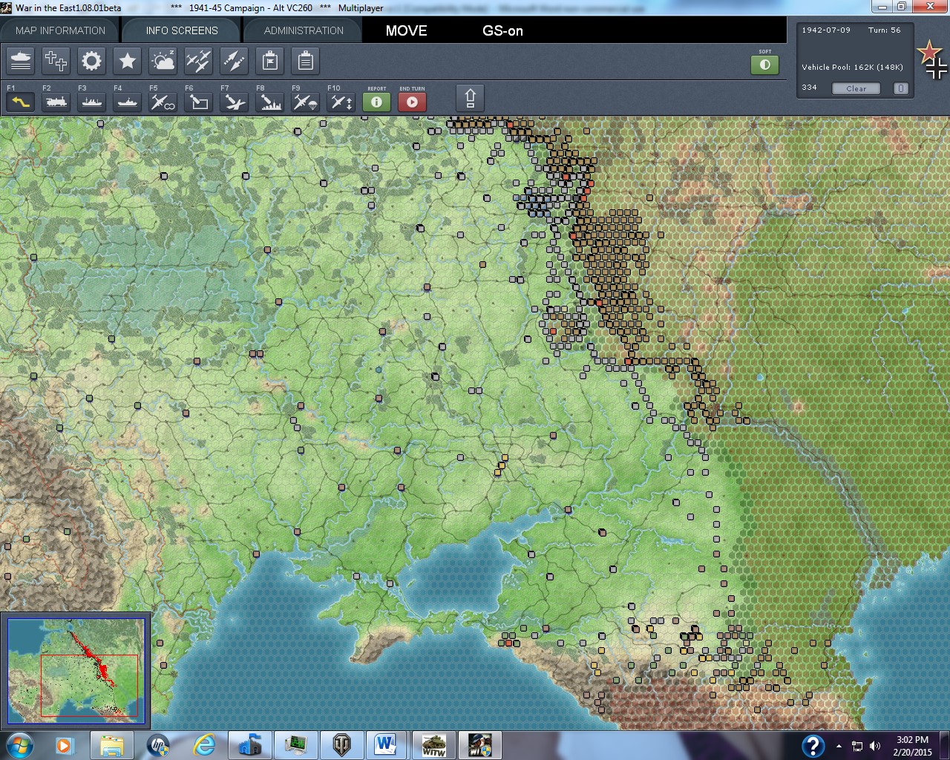The width and height of the screenshot is (950, 760).
Task: Click the HP taskbar icon
Action: (x=157, y=745)
